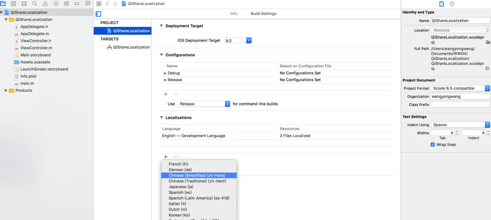Collapse the QiShareLocalization folder group
The height and width of the screenshot is (220, 491).
click(x=6, y=19)
